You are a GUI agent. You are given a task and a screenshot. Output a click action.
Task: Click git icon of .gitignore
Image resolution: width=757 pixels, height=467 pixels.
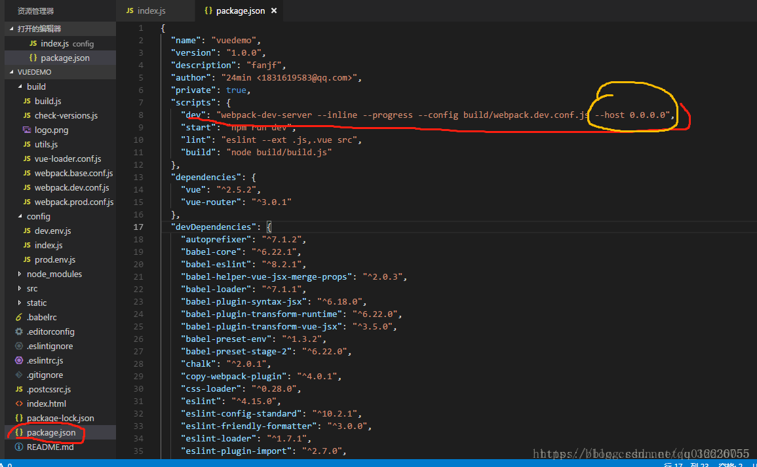(x=19, y=375)
